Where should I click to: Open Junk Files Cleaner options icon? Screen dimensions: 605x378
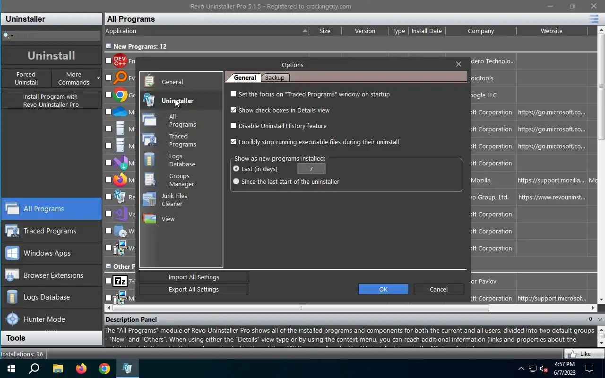tap(149, 199)
